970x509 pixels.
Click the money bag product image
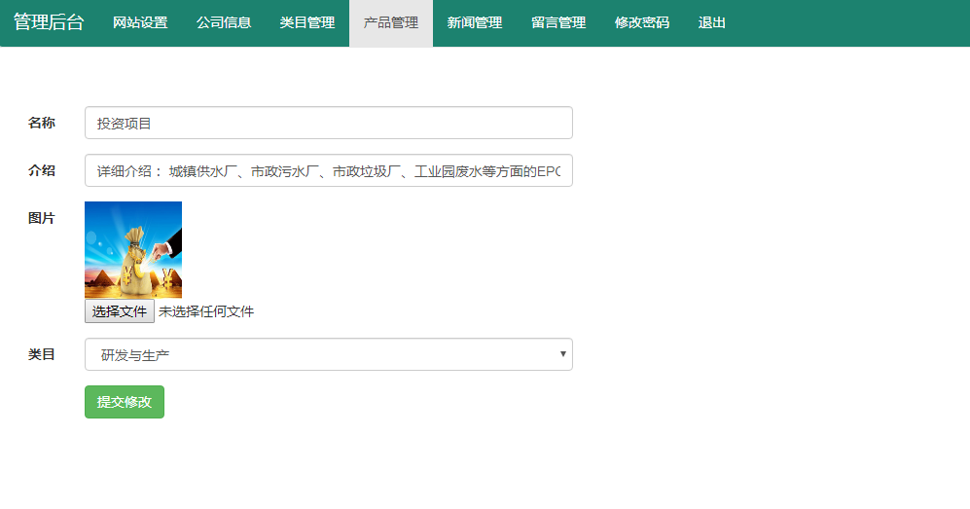(x=133, y=250)
